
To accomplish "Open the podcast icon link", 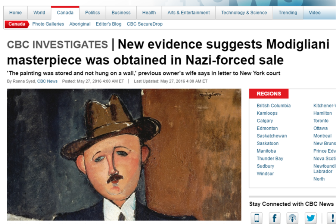I will [292, 218].
